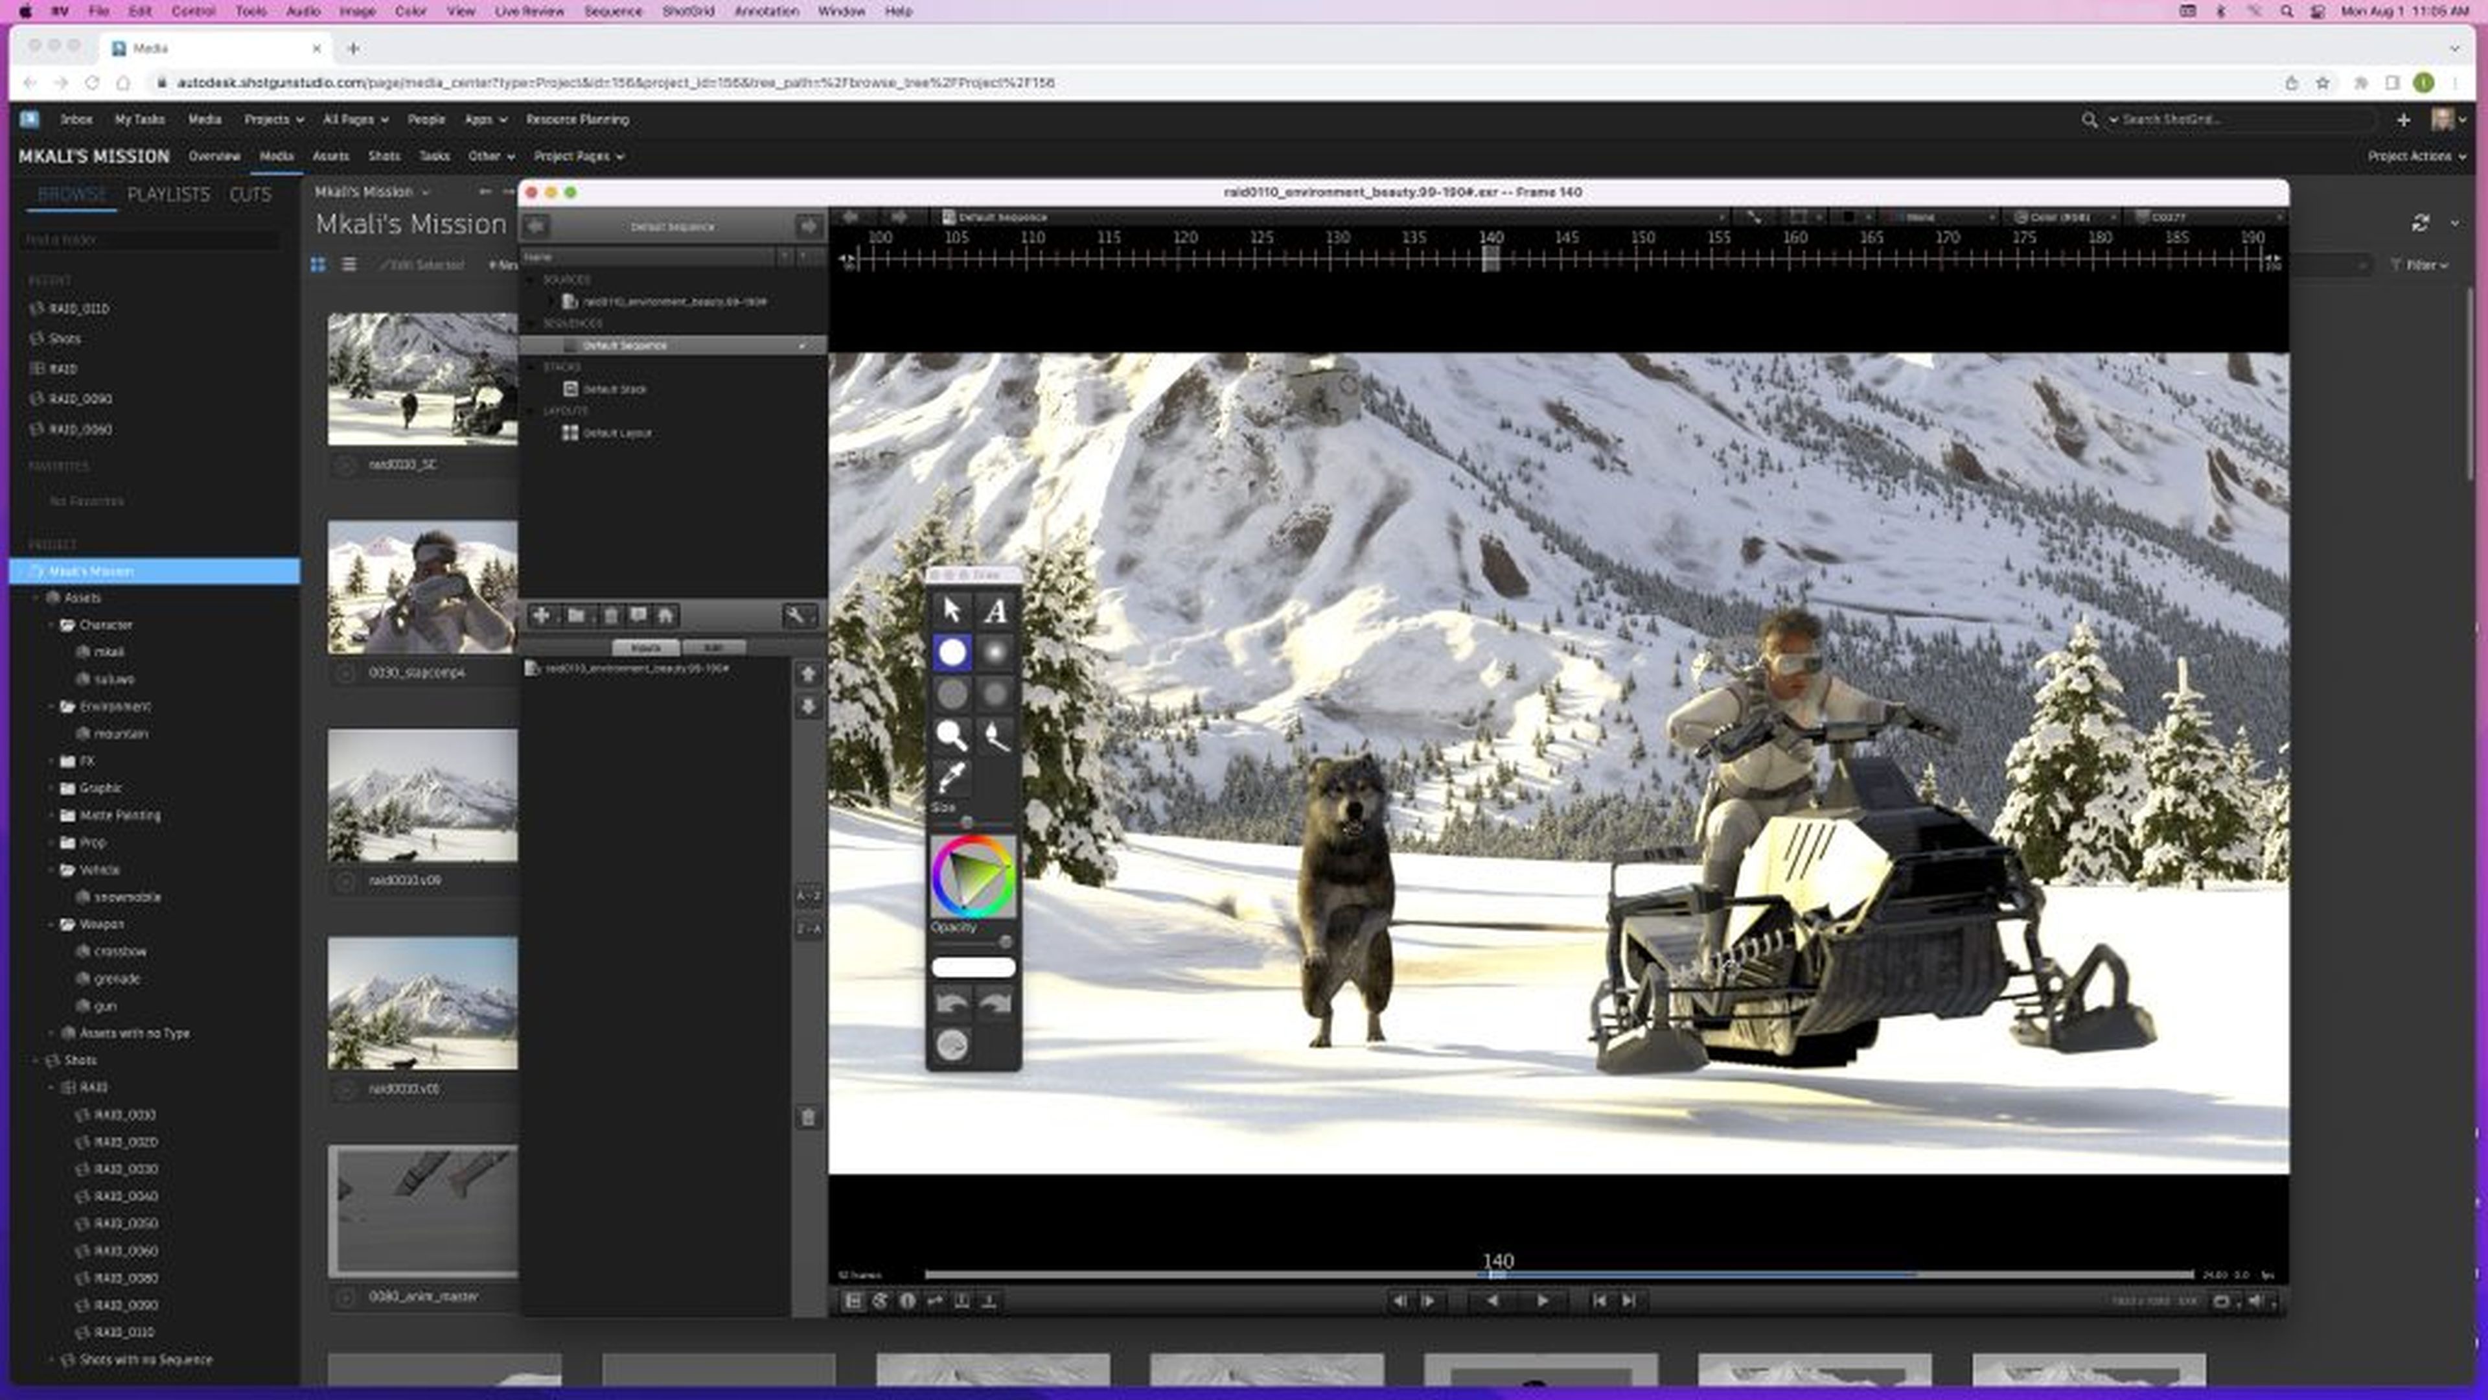Pick a color on the color wheel
Viewport: 2488px width, 1400px height.
[x=973, y=876]
